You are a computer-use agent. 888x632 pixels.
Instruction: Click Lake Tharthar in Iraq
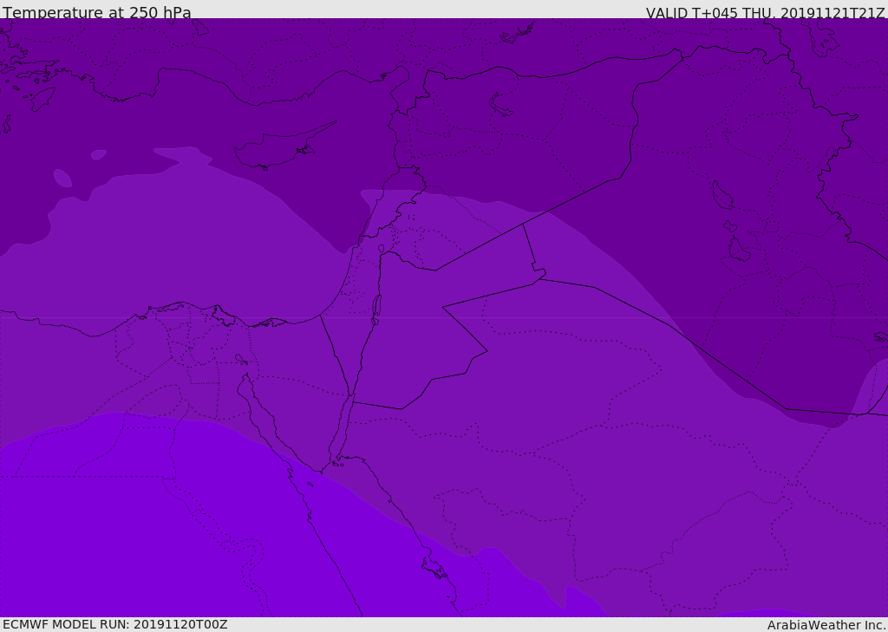pyautogui.click(x=721, y=195)
